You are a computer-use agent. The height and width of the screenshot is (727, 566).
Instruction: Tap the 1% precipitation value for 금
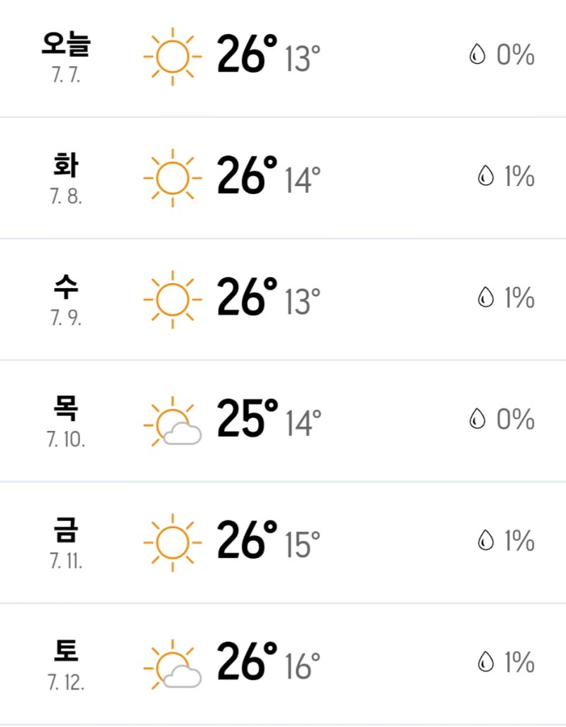point(519,541)
